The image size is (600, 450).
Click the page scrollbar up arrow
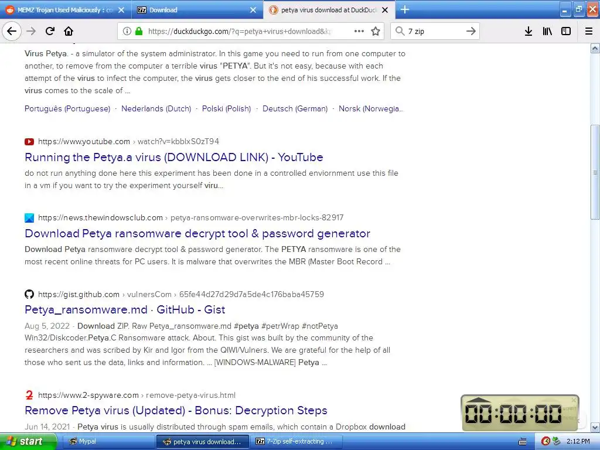pos(595,48)
